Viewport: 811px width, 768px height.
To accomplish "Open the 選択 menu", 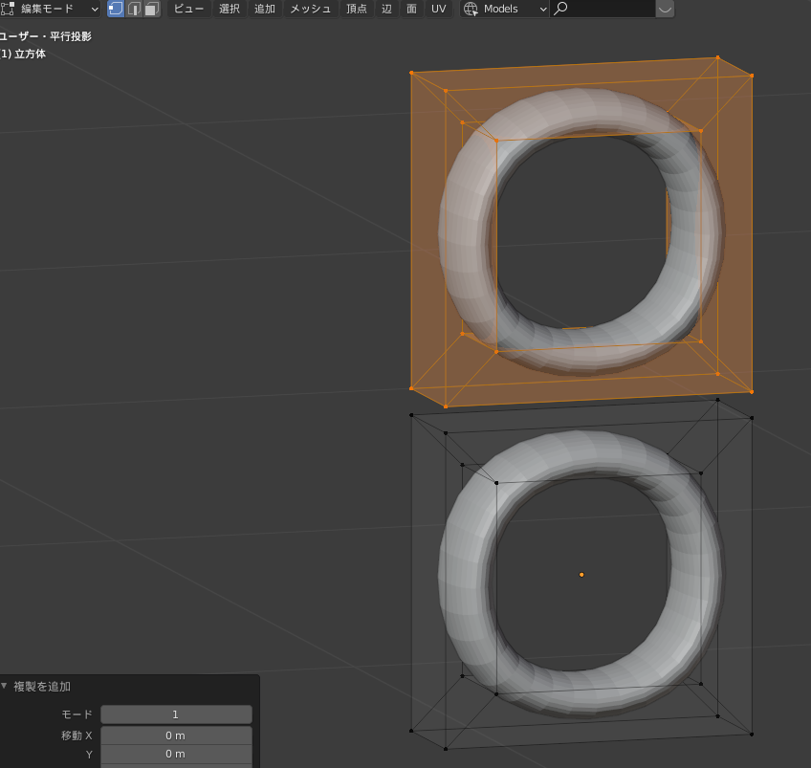I will [230, 9].
